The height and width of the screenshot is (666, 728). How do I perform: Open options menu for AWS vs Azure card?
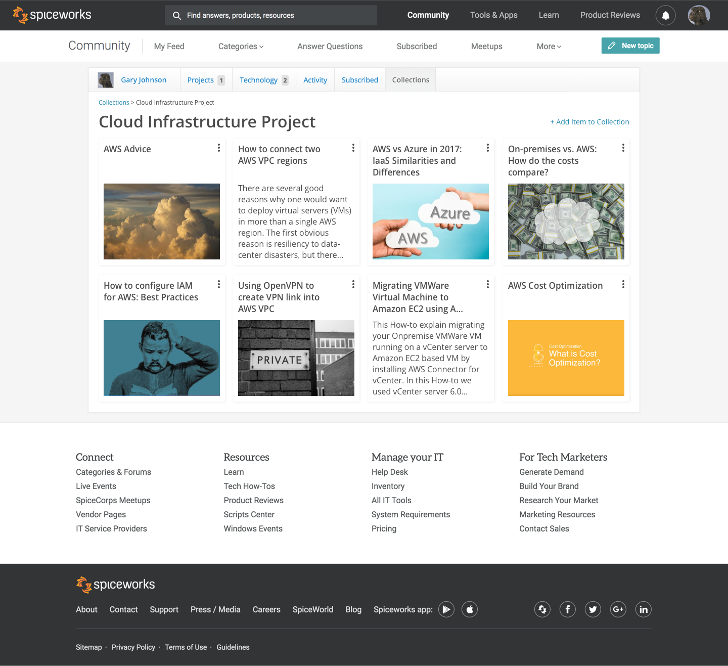click(x=487, y=148)
